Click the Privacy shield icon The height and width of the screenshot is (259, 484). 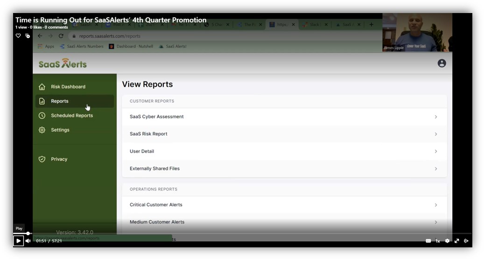point(42,159)
